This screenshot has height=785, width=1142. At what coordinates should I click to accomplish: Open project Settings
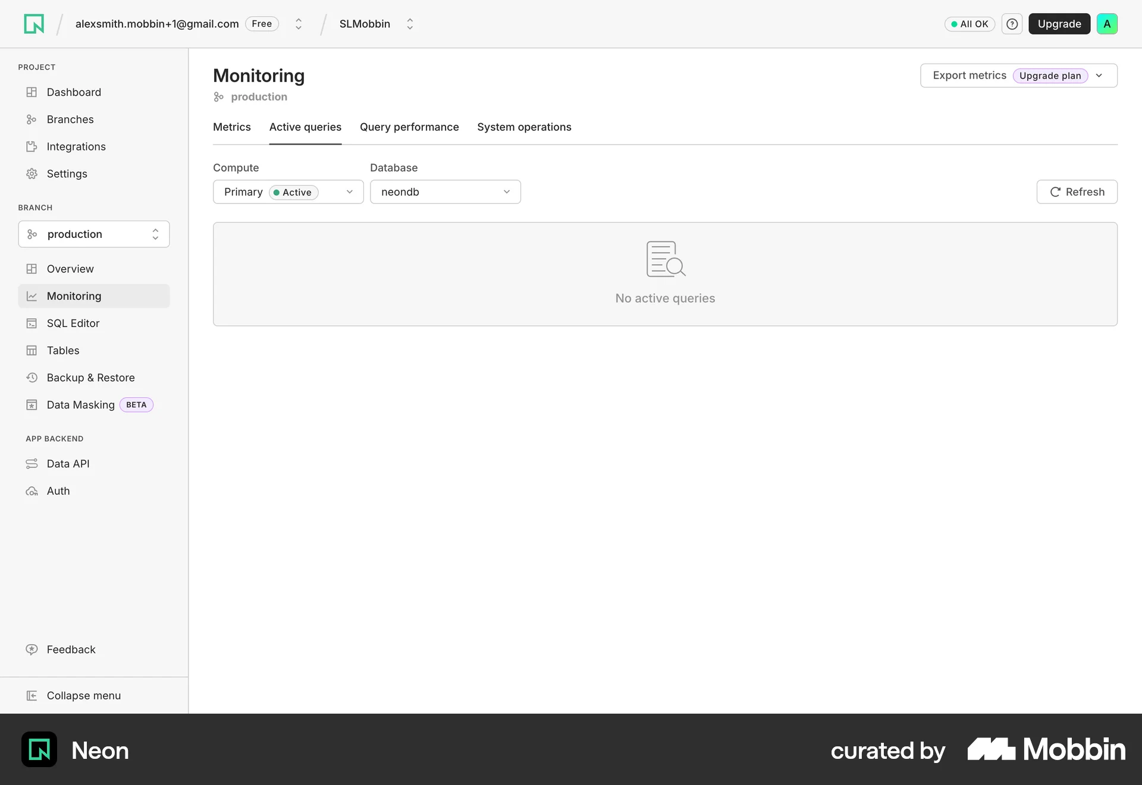94,174
